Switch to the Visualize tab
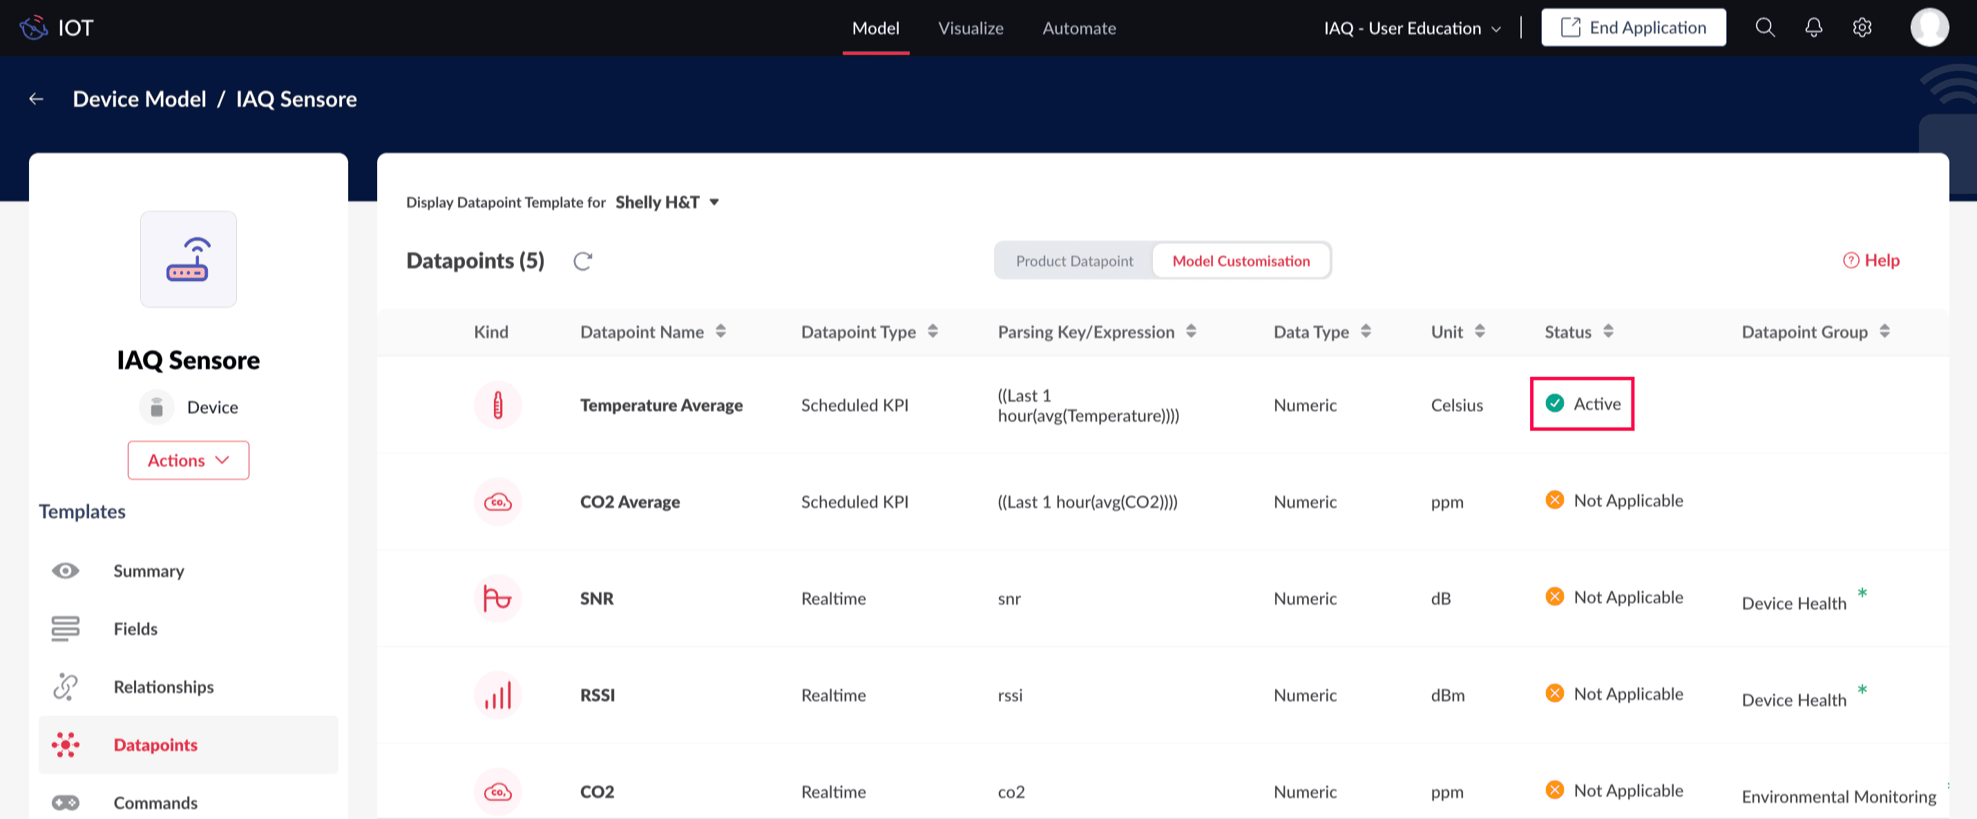 (970, 28)
